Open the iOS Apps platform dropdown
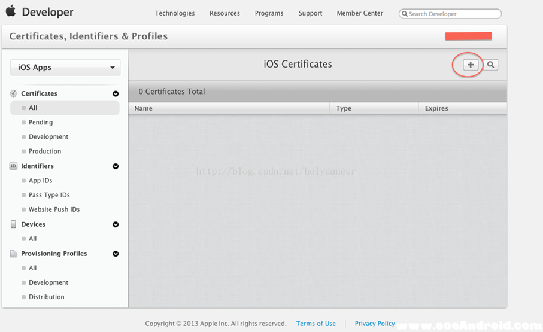The image size is (543, 332). coord(65,68)
